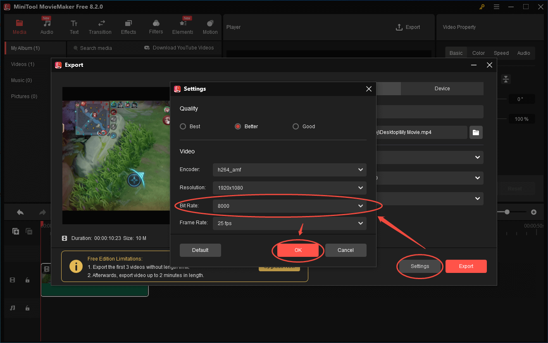Minimize the Export window
This screenshot has height=343, width=548.
click(x=474, y=65)
